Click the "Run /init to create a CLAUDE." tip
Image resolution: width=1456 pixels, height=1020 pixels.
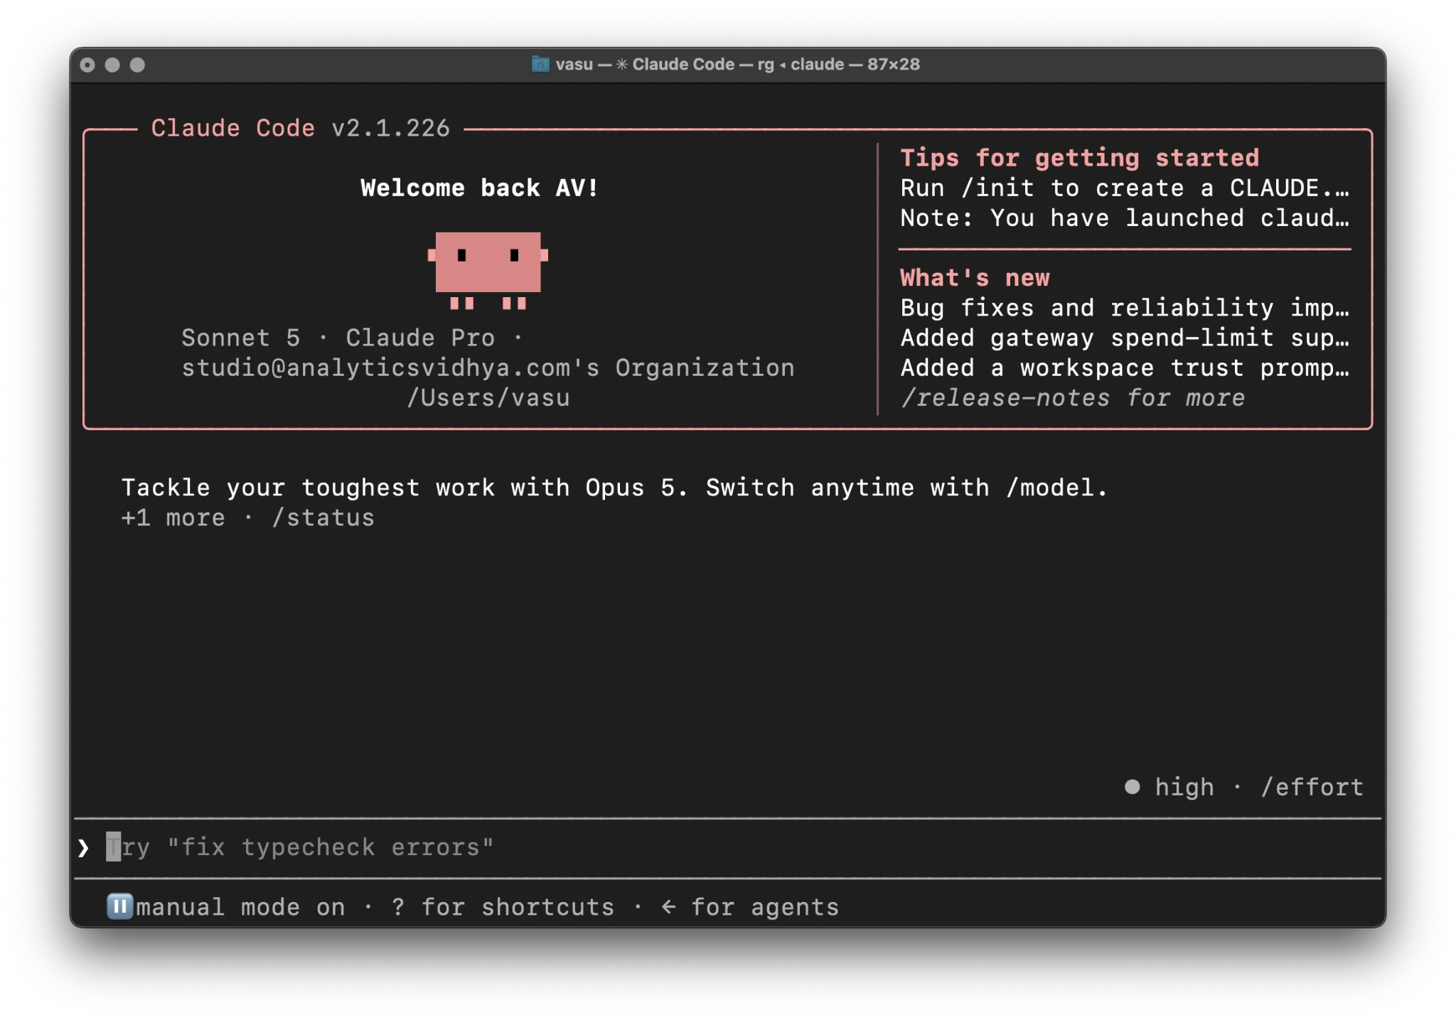1124,188
